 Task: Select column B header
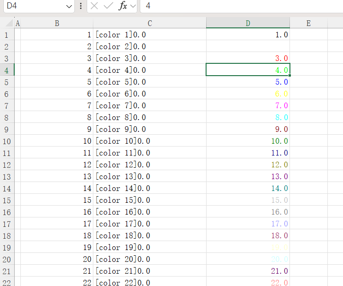tap(57, 23)
